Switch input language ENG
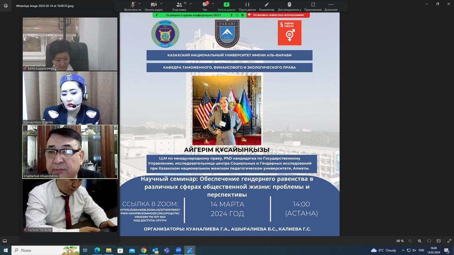 421,250
